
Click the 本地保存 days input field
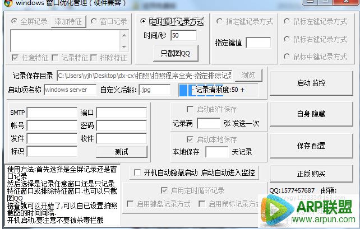pyautogui.click(x=217, y=152)
